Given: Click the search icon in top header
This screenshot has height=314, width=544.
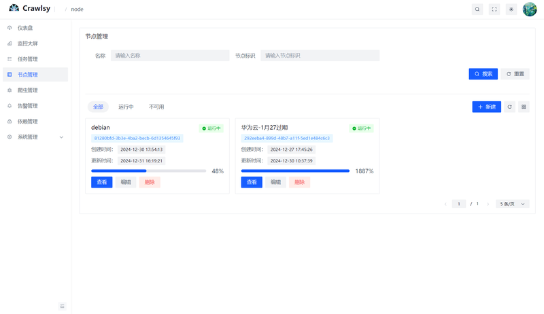Looking at the screenshot, I should pos(477,10).
